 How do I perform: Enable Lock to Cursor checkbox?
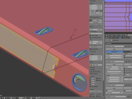(90, 35)
